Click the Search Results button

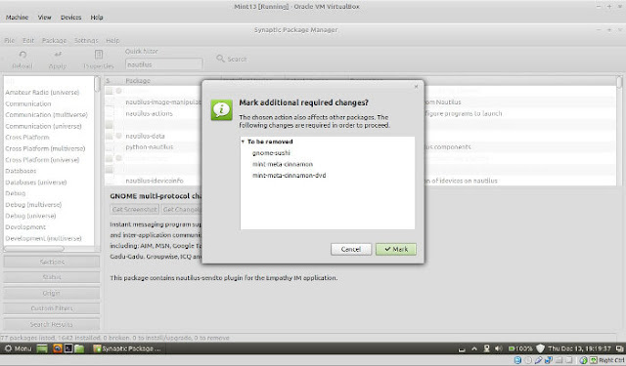tap(52, 324)
